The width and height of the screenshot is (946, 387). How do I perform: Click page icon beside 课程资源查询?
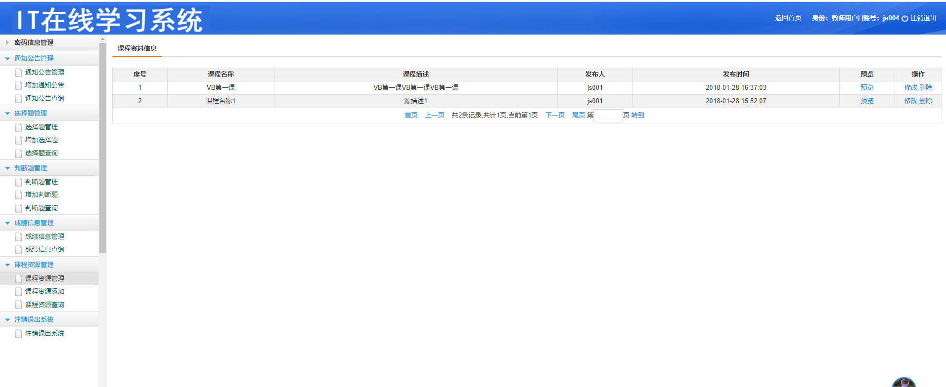pos(19,305)
